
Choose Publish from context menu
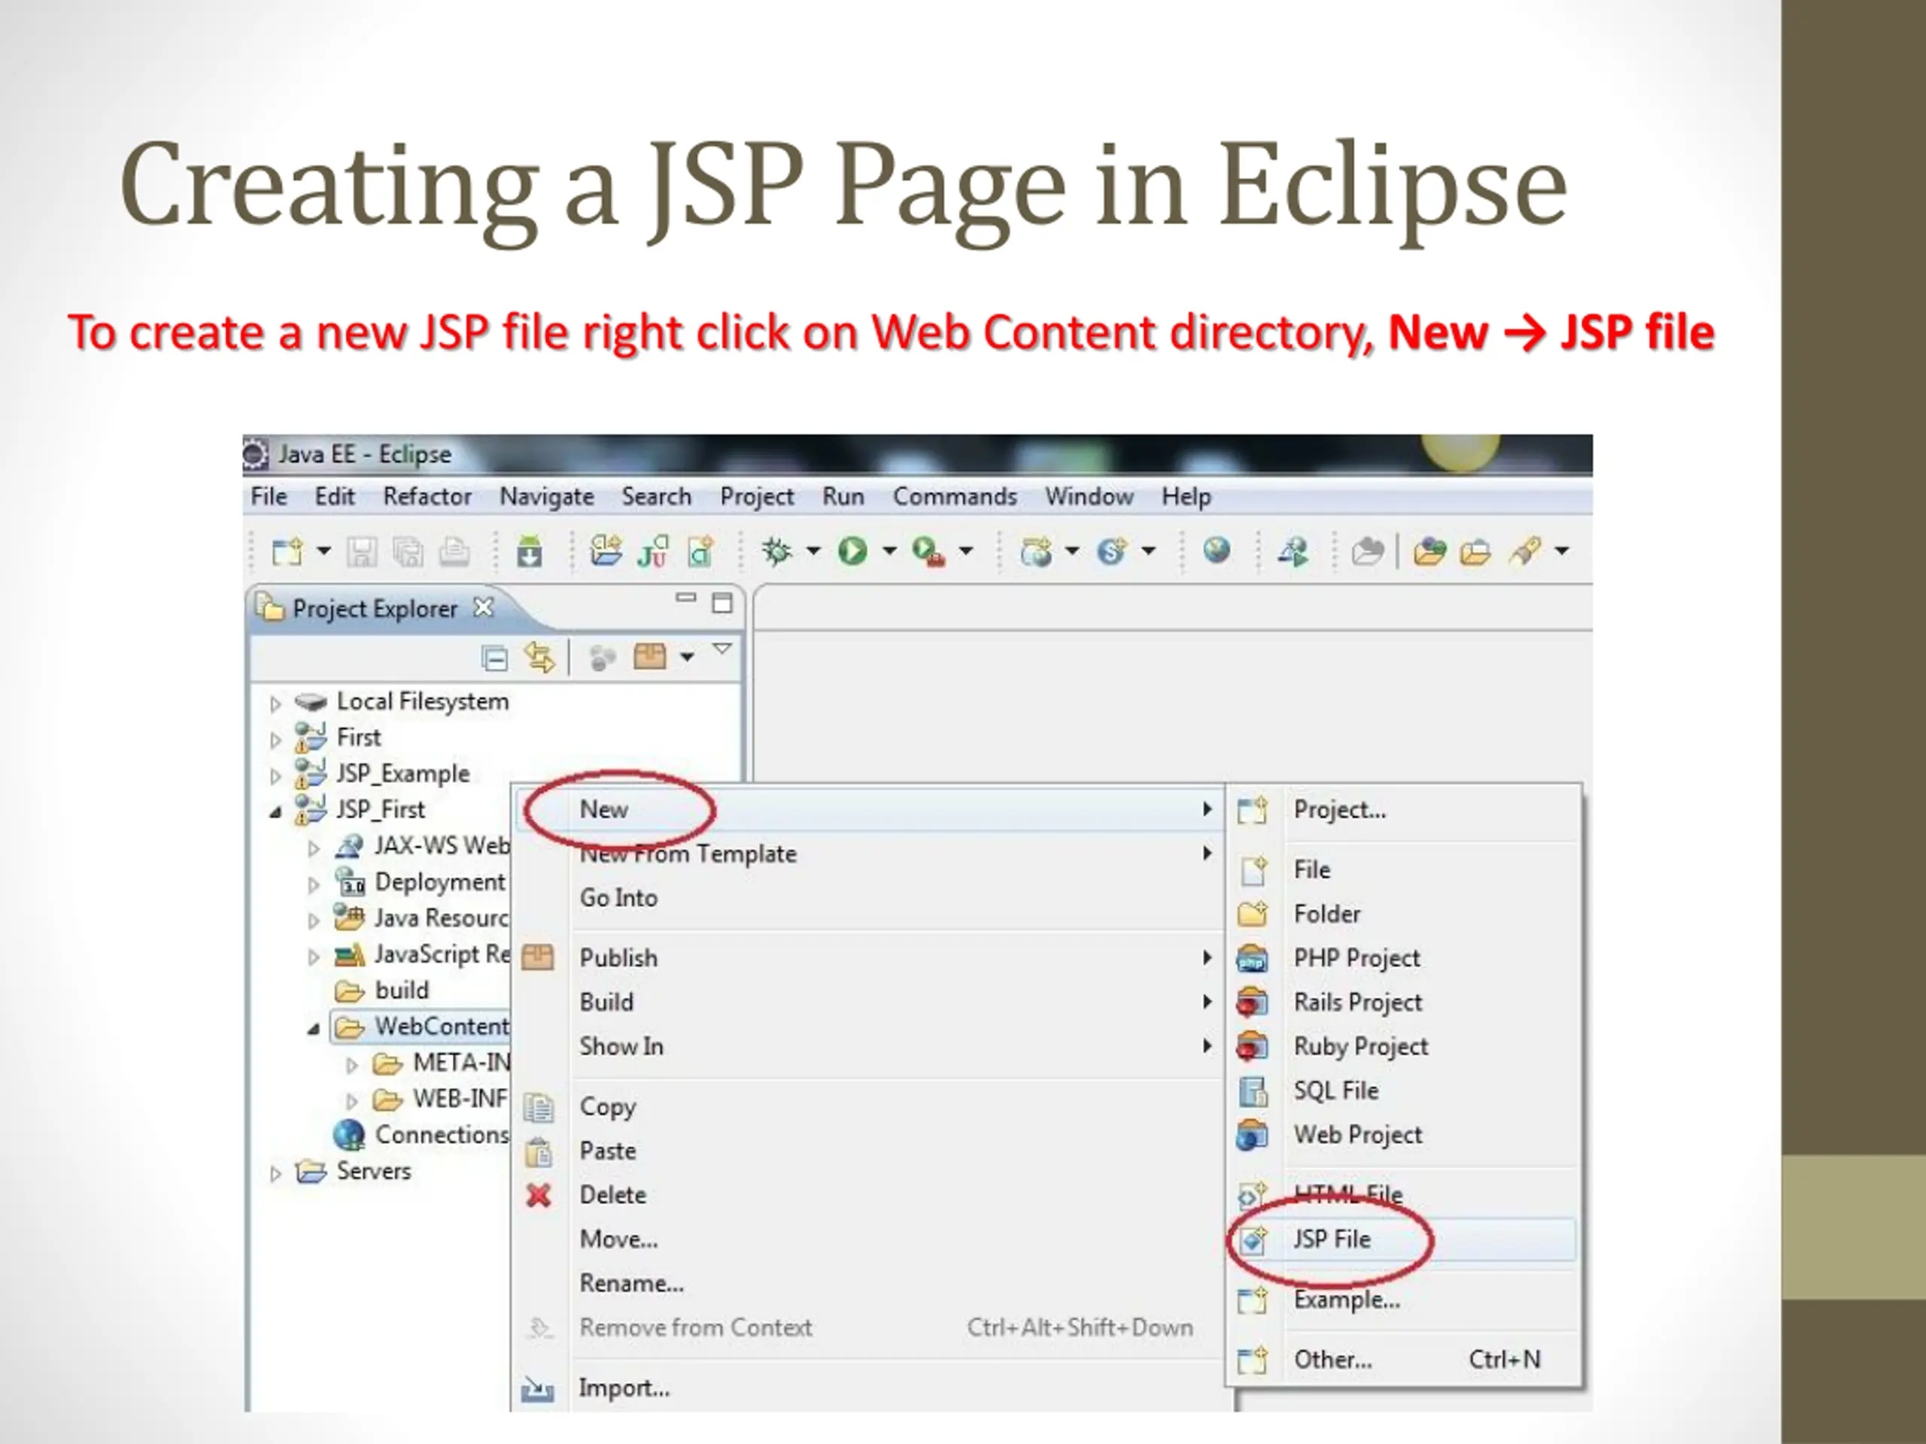coord(870,957)
